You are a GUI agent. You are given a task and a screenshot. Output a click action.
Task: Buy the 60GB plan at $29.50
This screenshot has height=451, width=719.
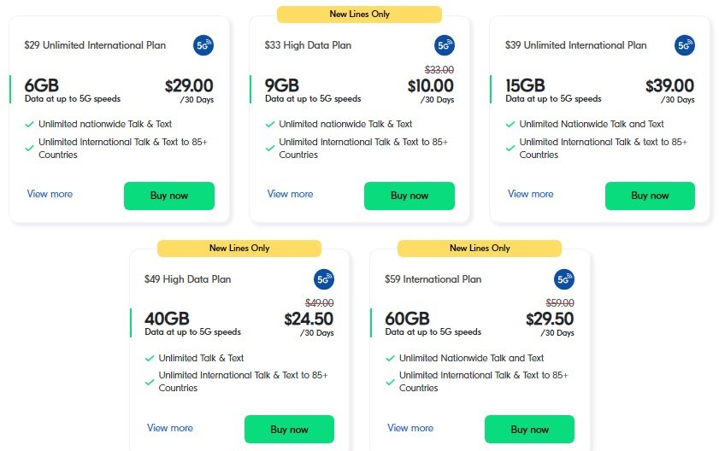529,430
